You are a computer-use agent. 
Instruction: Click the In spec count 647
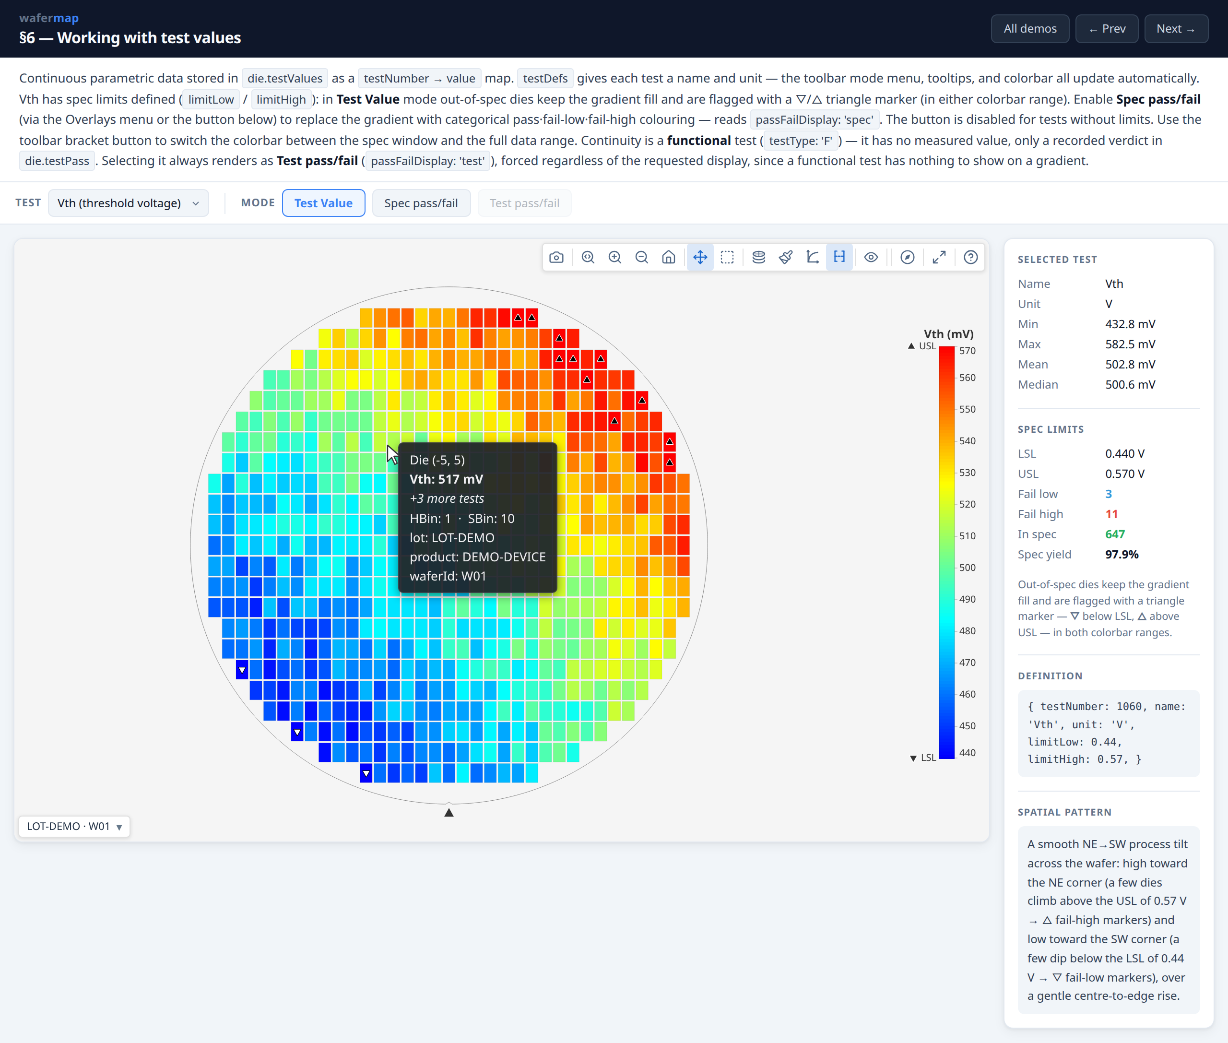click(1115, 534)
